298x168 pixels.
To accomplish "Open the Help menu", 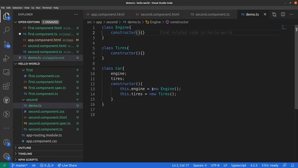I will click(56, 8).
